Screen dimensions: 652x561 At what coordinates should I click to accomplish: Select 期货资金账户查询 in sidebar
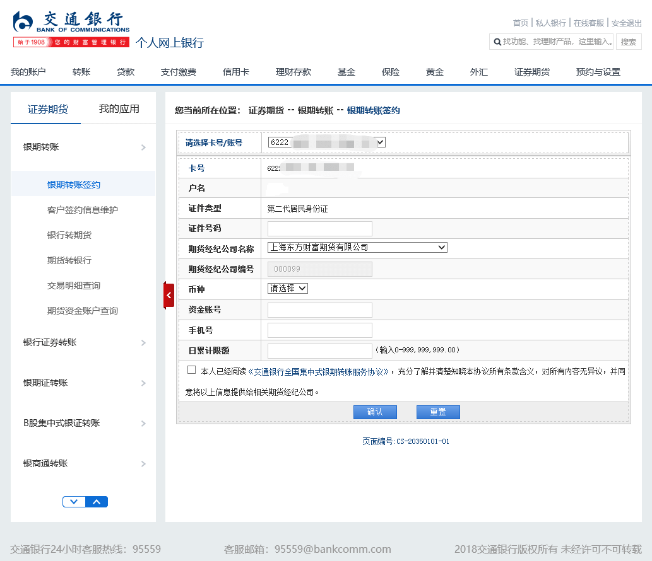82,311
